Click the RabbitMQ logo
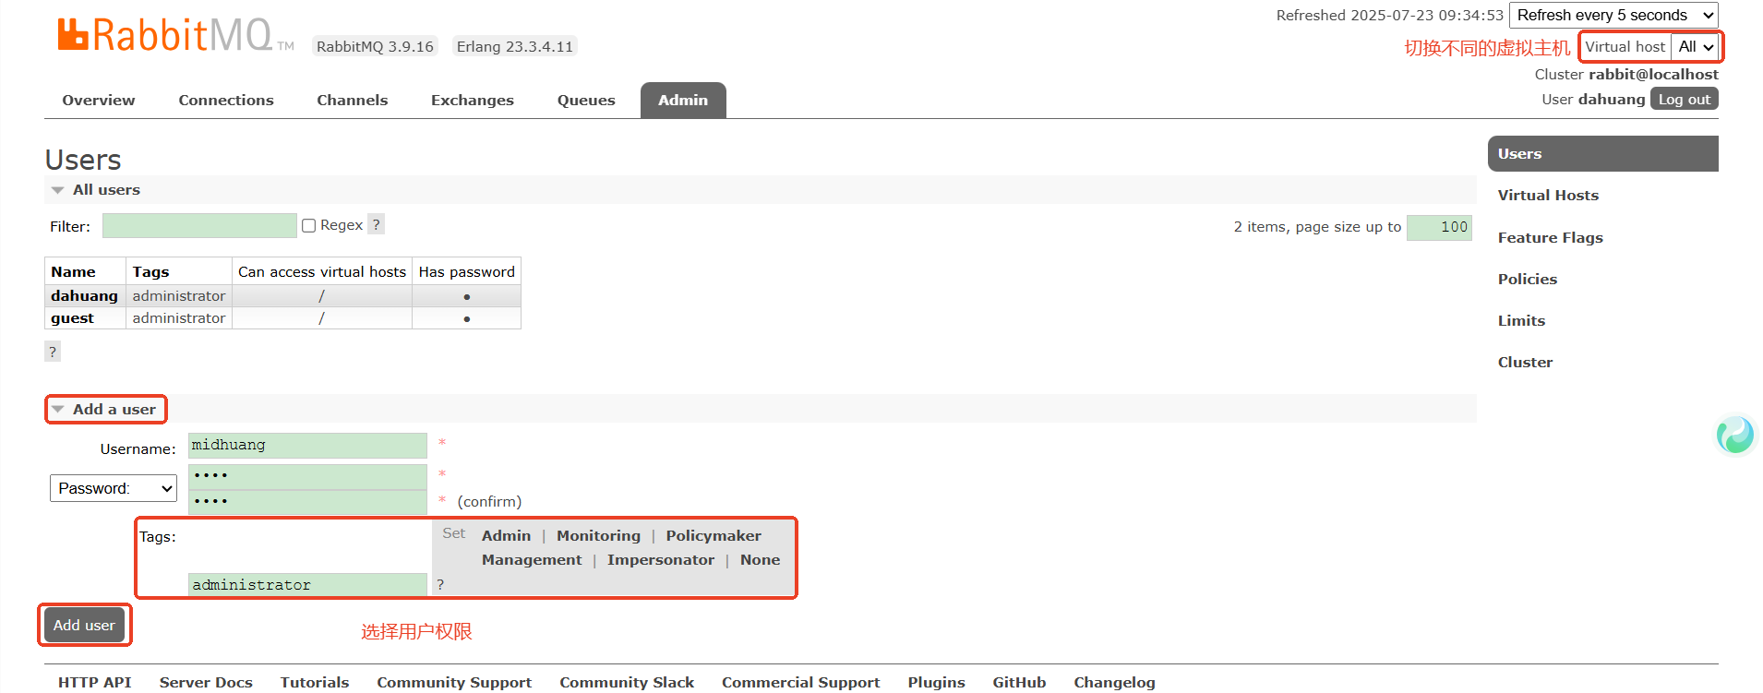Screen dimensions: 1763x693 [x=175, y=35]
